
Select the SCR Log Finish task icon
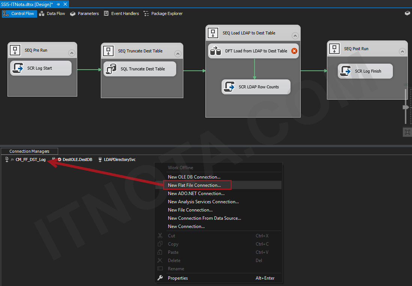(x=345, y=71)
